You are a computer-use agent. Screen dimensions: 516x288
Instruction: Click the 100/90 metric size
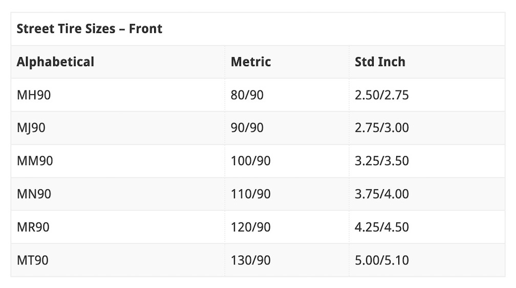click(x=251, y=161)
